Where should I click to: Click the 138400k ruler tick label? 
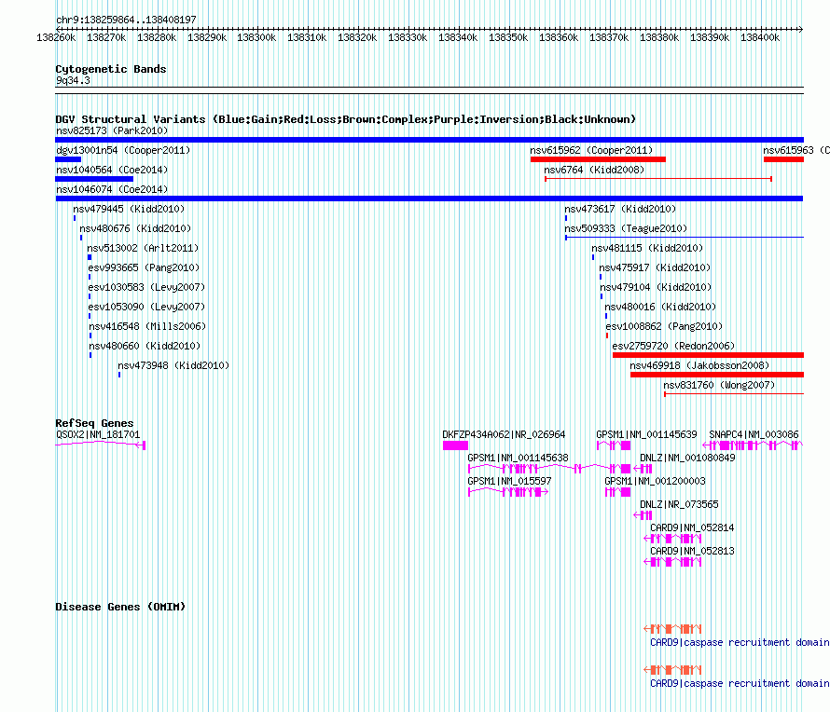point(760,38)
